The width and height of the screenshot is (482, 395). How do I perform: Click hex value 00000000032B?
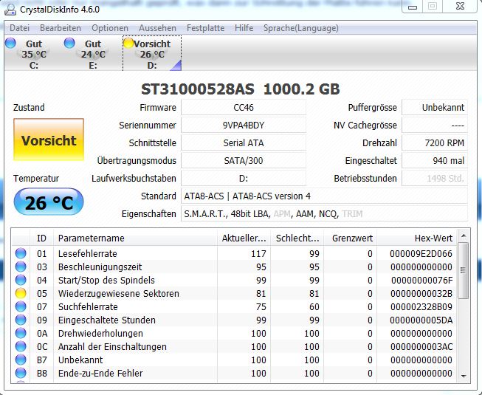[x=421, y=294]
